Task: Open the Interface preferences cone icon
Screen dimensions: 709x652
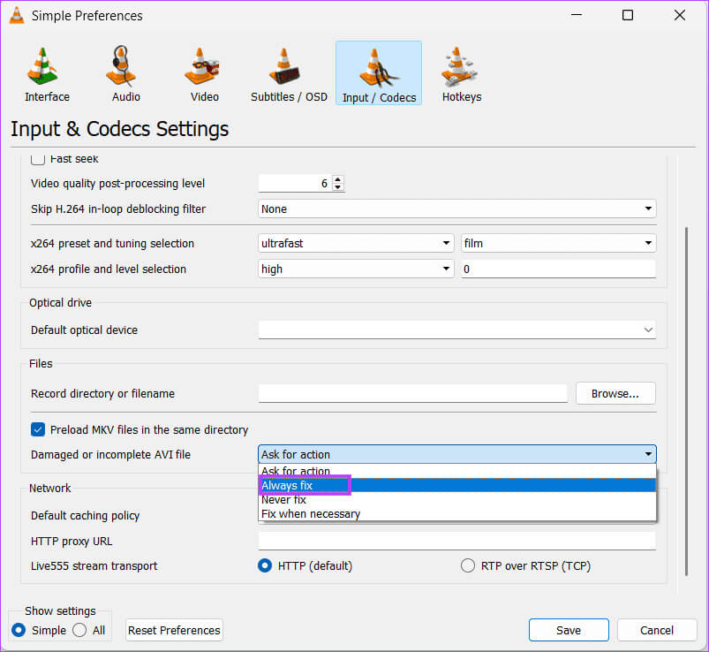Action: (x=43, y=66)
